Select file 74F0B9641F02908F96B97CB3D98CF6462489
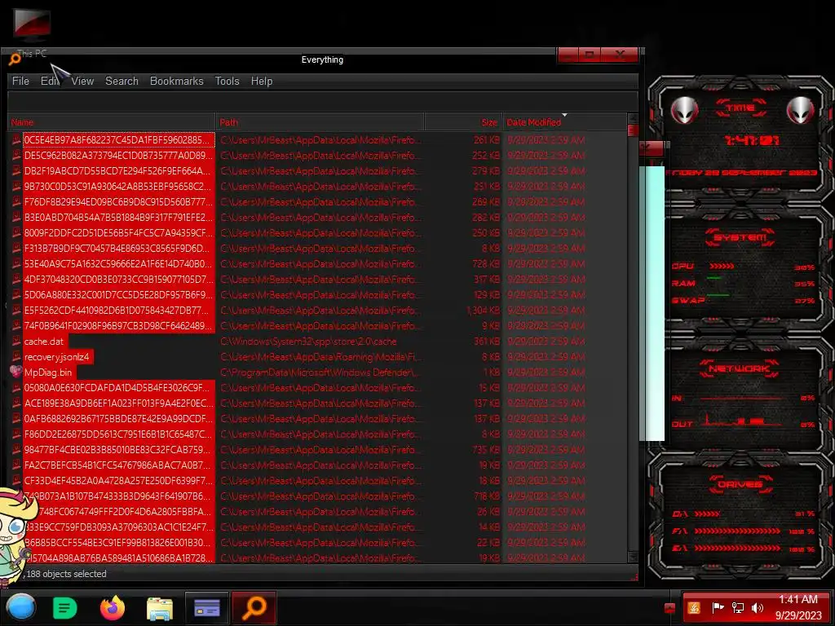Screen dimensions: 835x626 point(117,326)
